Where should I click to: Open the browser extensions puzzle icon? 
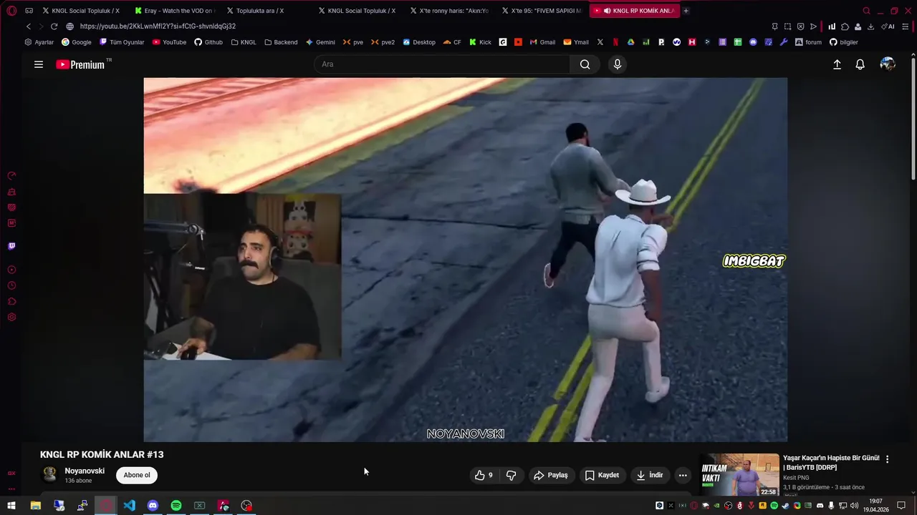pos(845,26)
